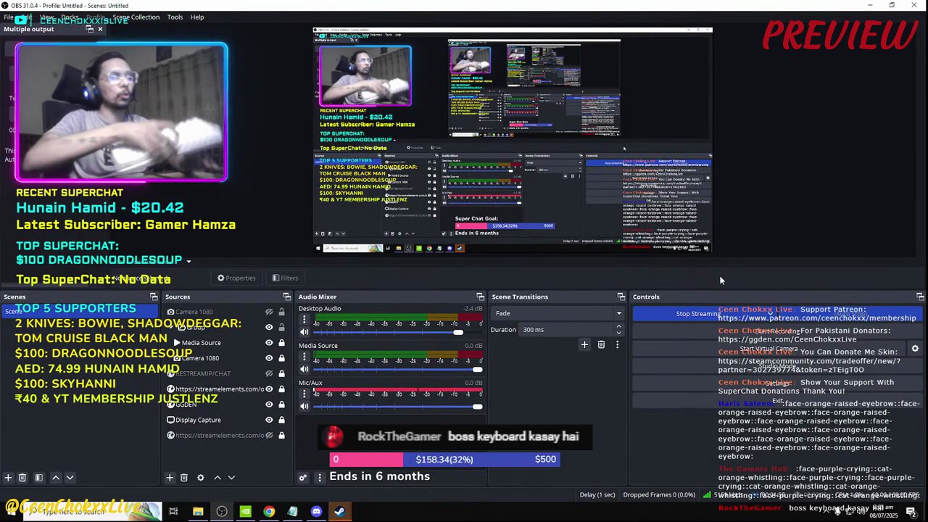Float the Sources dock
Viewport: 928px width, 522px height.
286,297
